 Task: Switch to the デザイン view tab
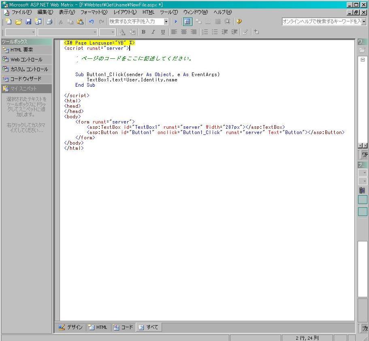70,327
